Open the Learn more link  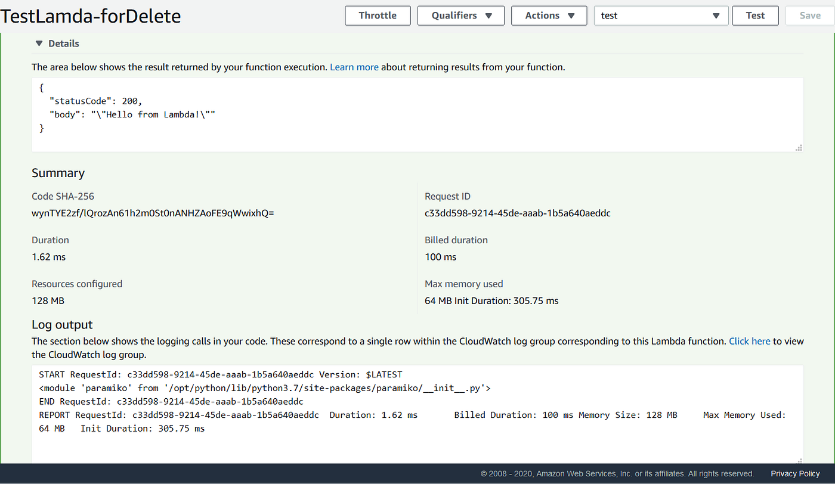click(x=354, y=67)
